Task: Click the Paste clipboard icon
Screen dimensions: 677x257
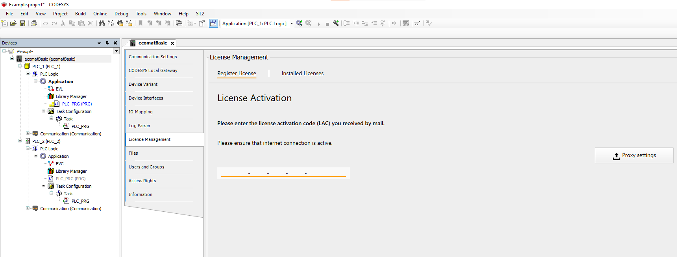Action: click(81, 23)
